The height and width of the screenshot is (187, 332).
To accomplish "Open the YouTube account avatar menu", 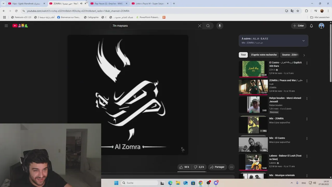I will 321,26.
